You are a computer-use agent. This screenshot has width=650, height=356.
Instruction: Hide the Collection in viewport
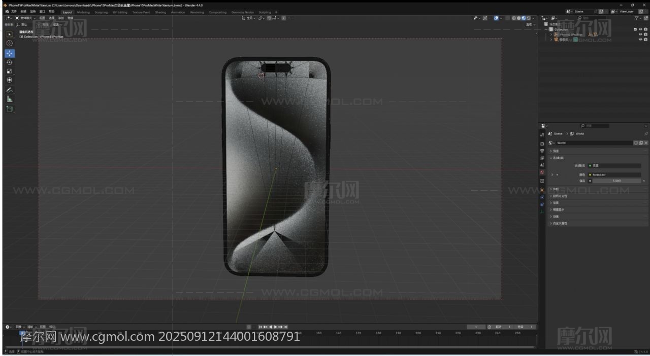[640, 29]
